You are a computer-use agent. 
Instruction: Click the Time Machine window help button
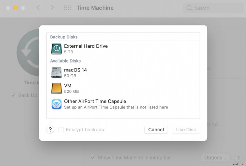pyautogui.click(x=238, y=158)
